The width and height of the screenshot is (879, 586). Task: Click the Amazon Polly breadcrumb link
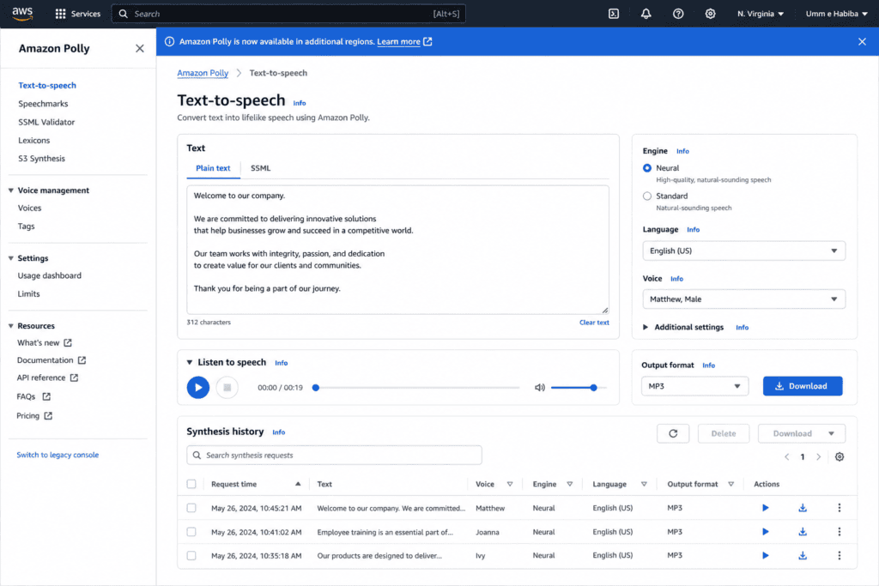203,73
